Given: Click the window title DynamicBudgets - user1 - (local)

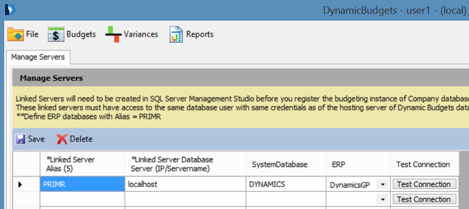Looking at the screenshot, I should pos(395,10).
